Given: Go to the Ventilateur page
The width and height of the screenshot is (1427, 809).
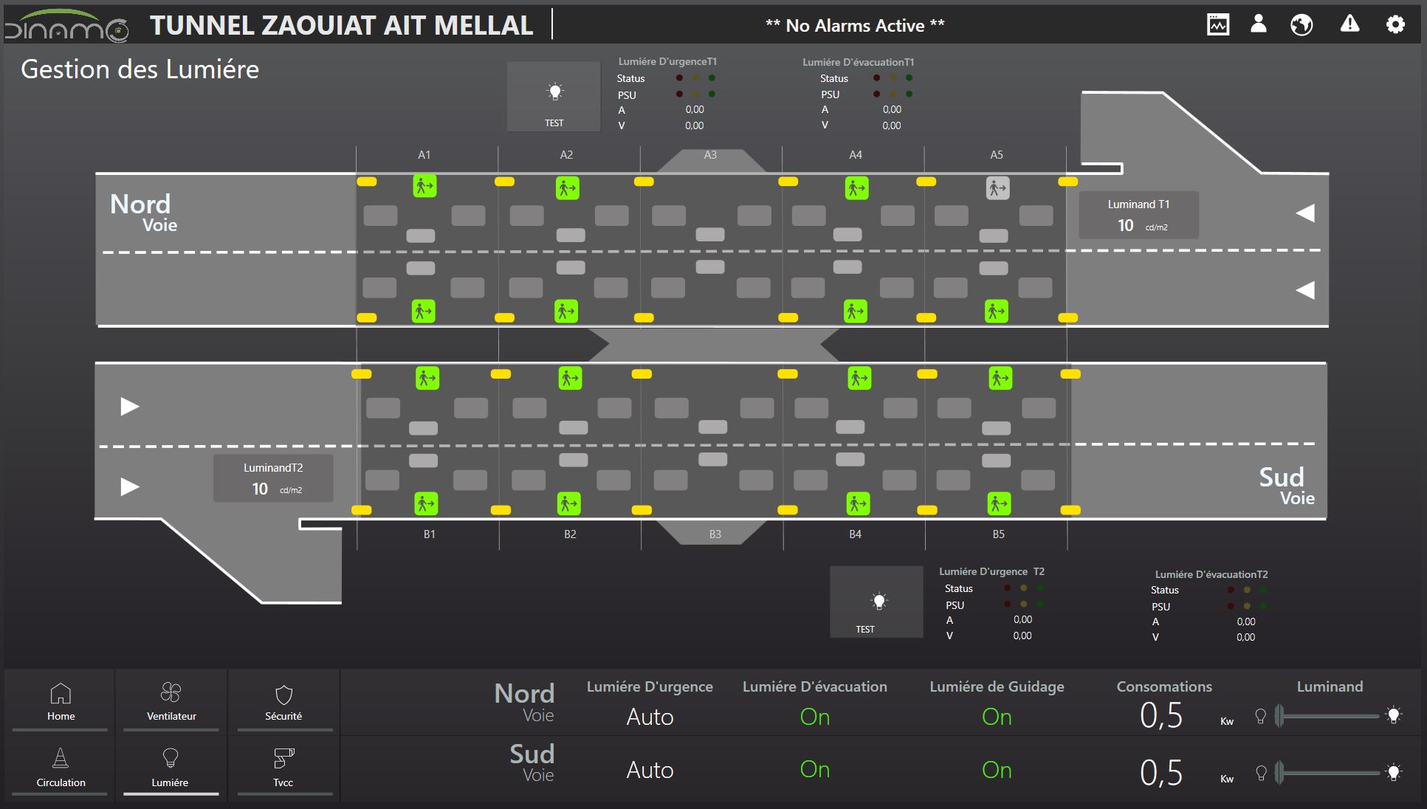Looking at the screenshot, I should 171,701.
